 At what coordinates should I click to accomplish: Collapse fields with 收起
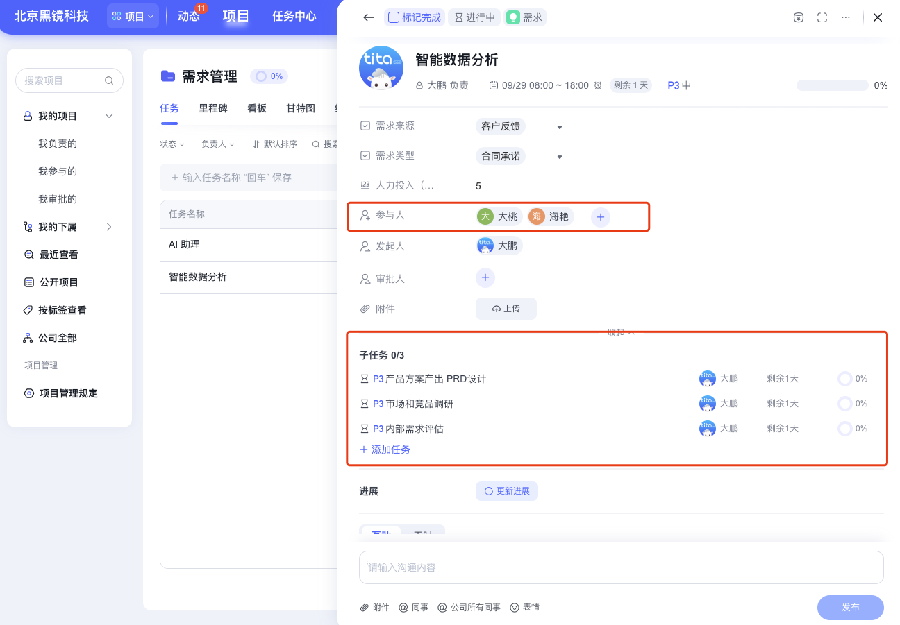point(621,333)
